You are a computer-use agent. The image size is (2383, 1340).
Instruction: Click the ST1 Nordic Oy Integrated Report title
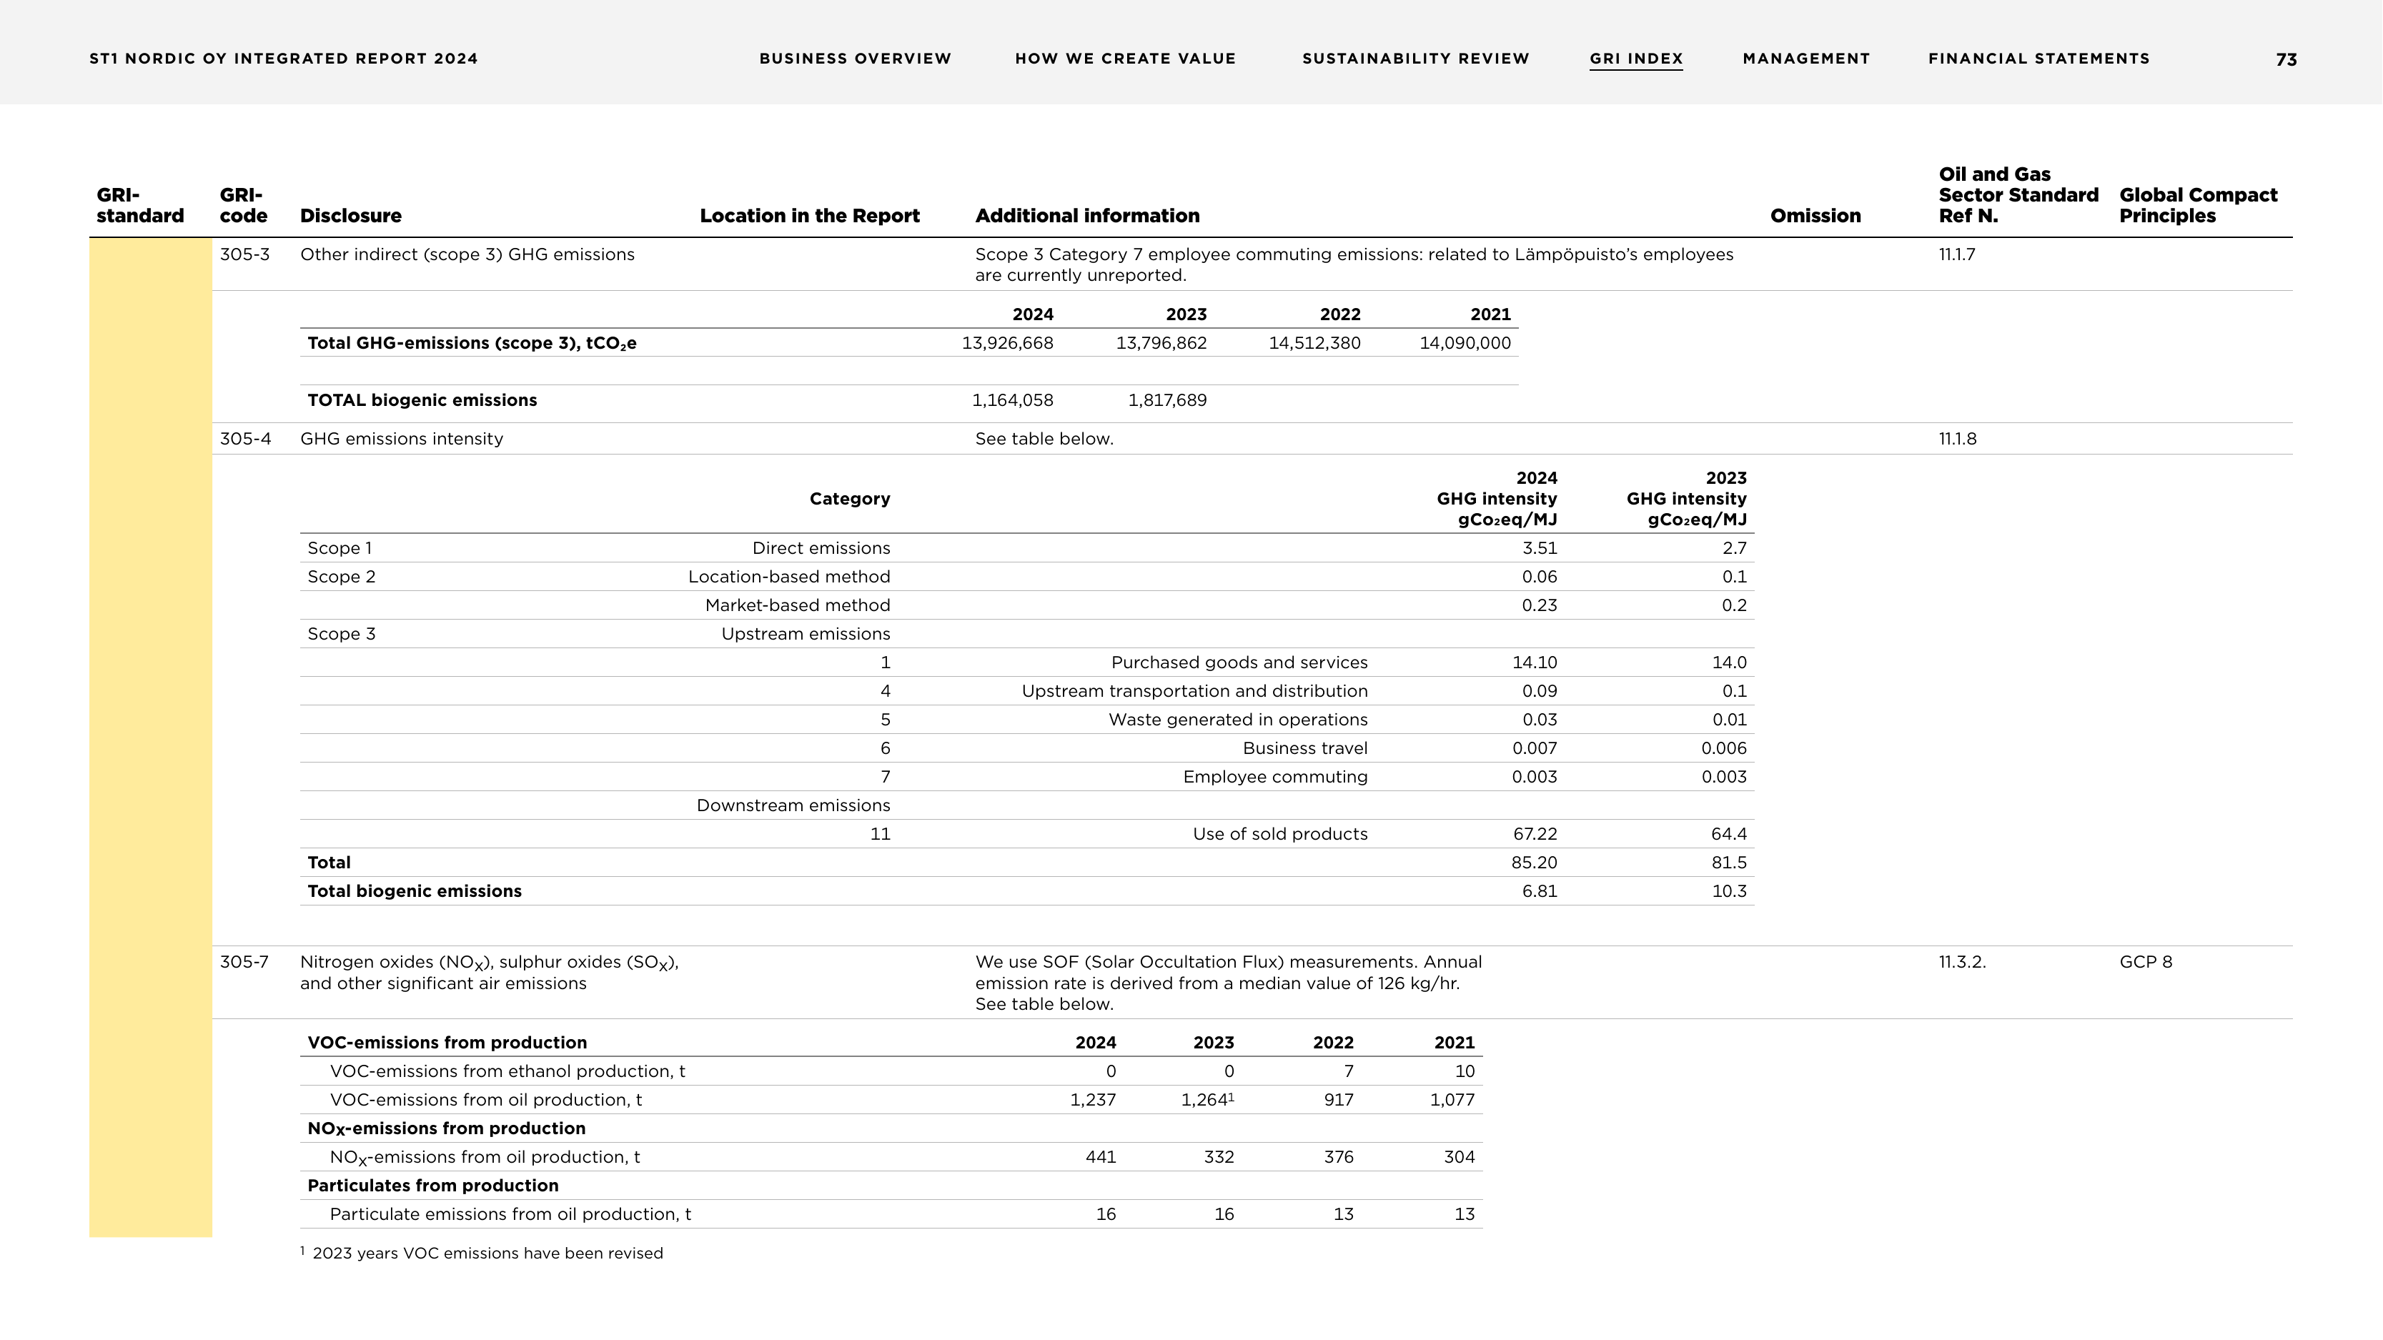(x=283, y=59)
